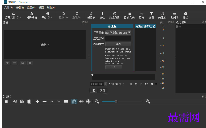Fast forward the player

point(147,84)
